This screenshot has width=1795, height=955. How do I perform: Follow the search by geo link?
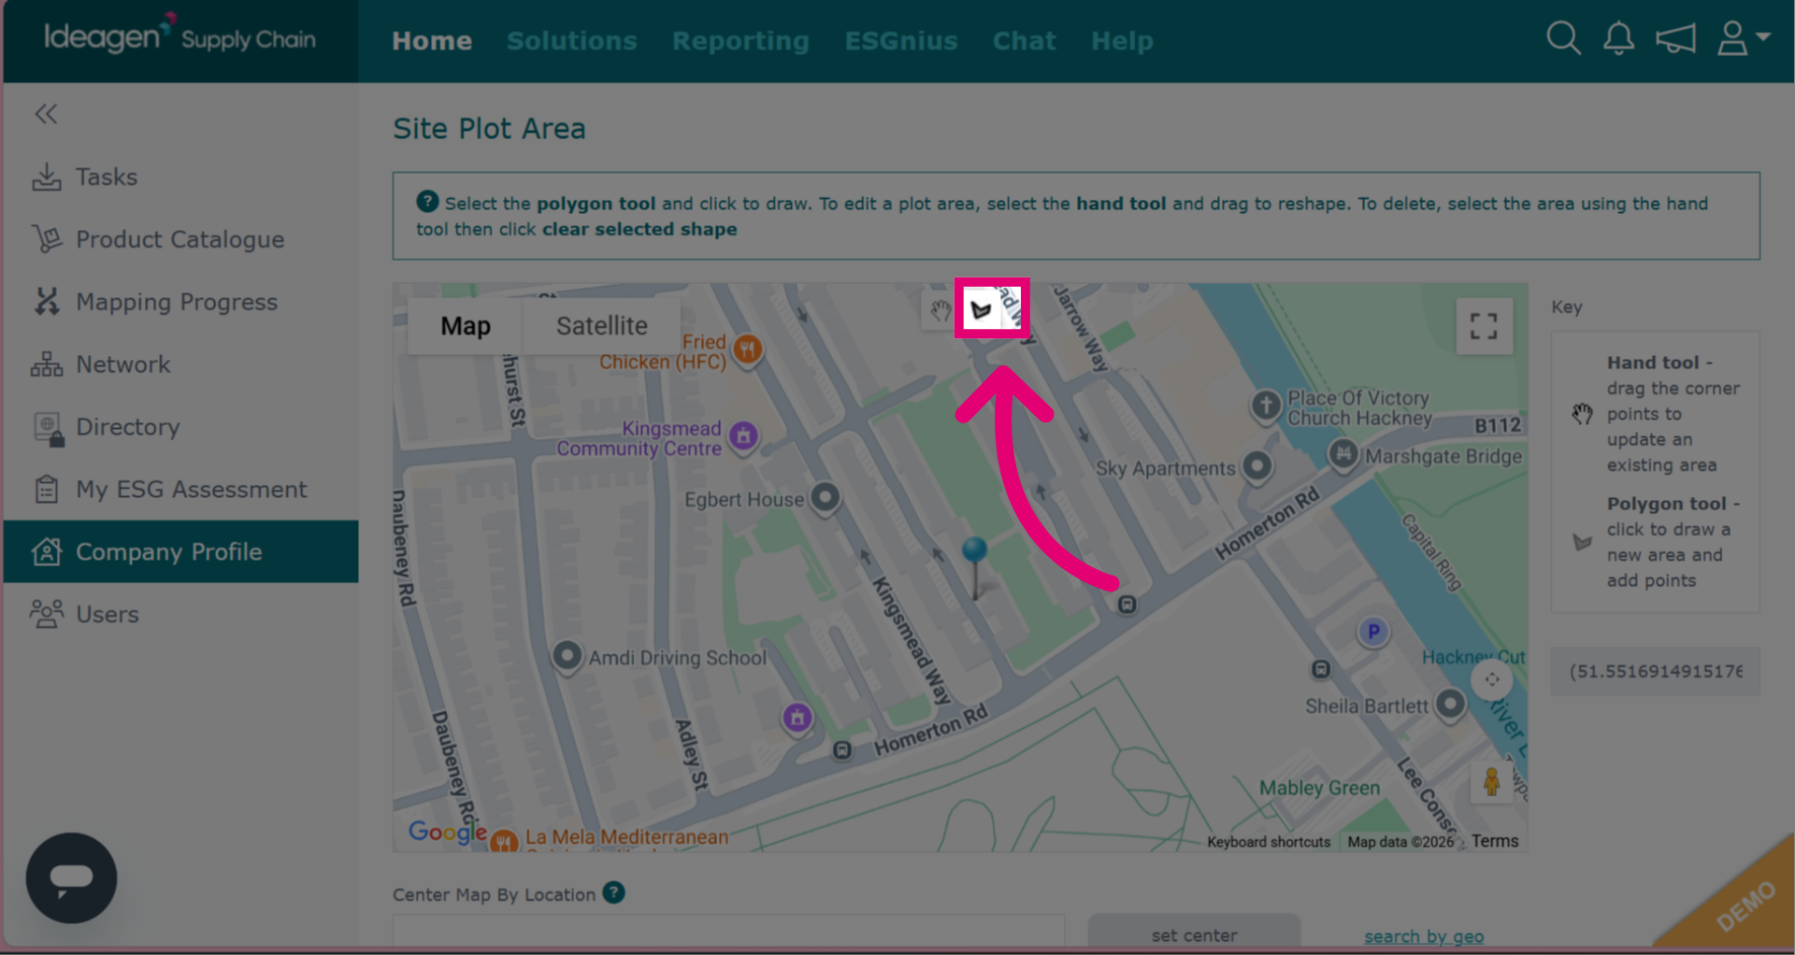(1423, 936)
